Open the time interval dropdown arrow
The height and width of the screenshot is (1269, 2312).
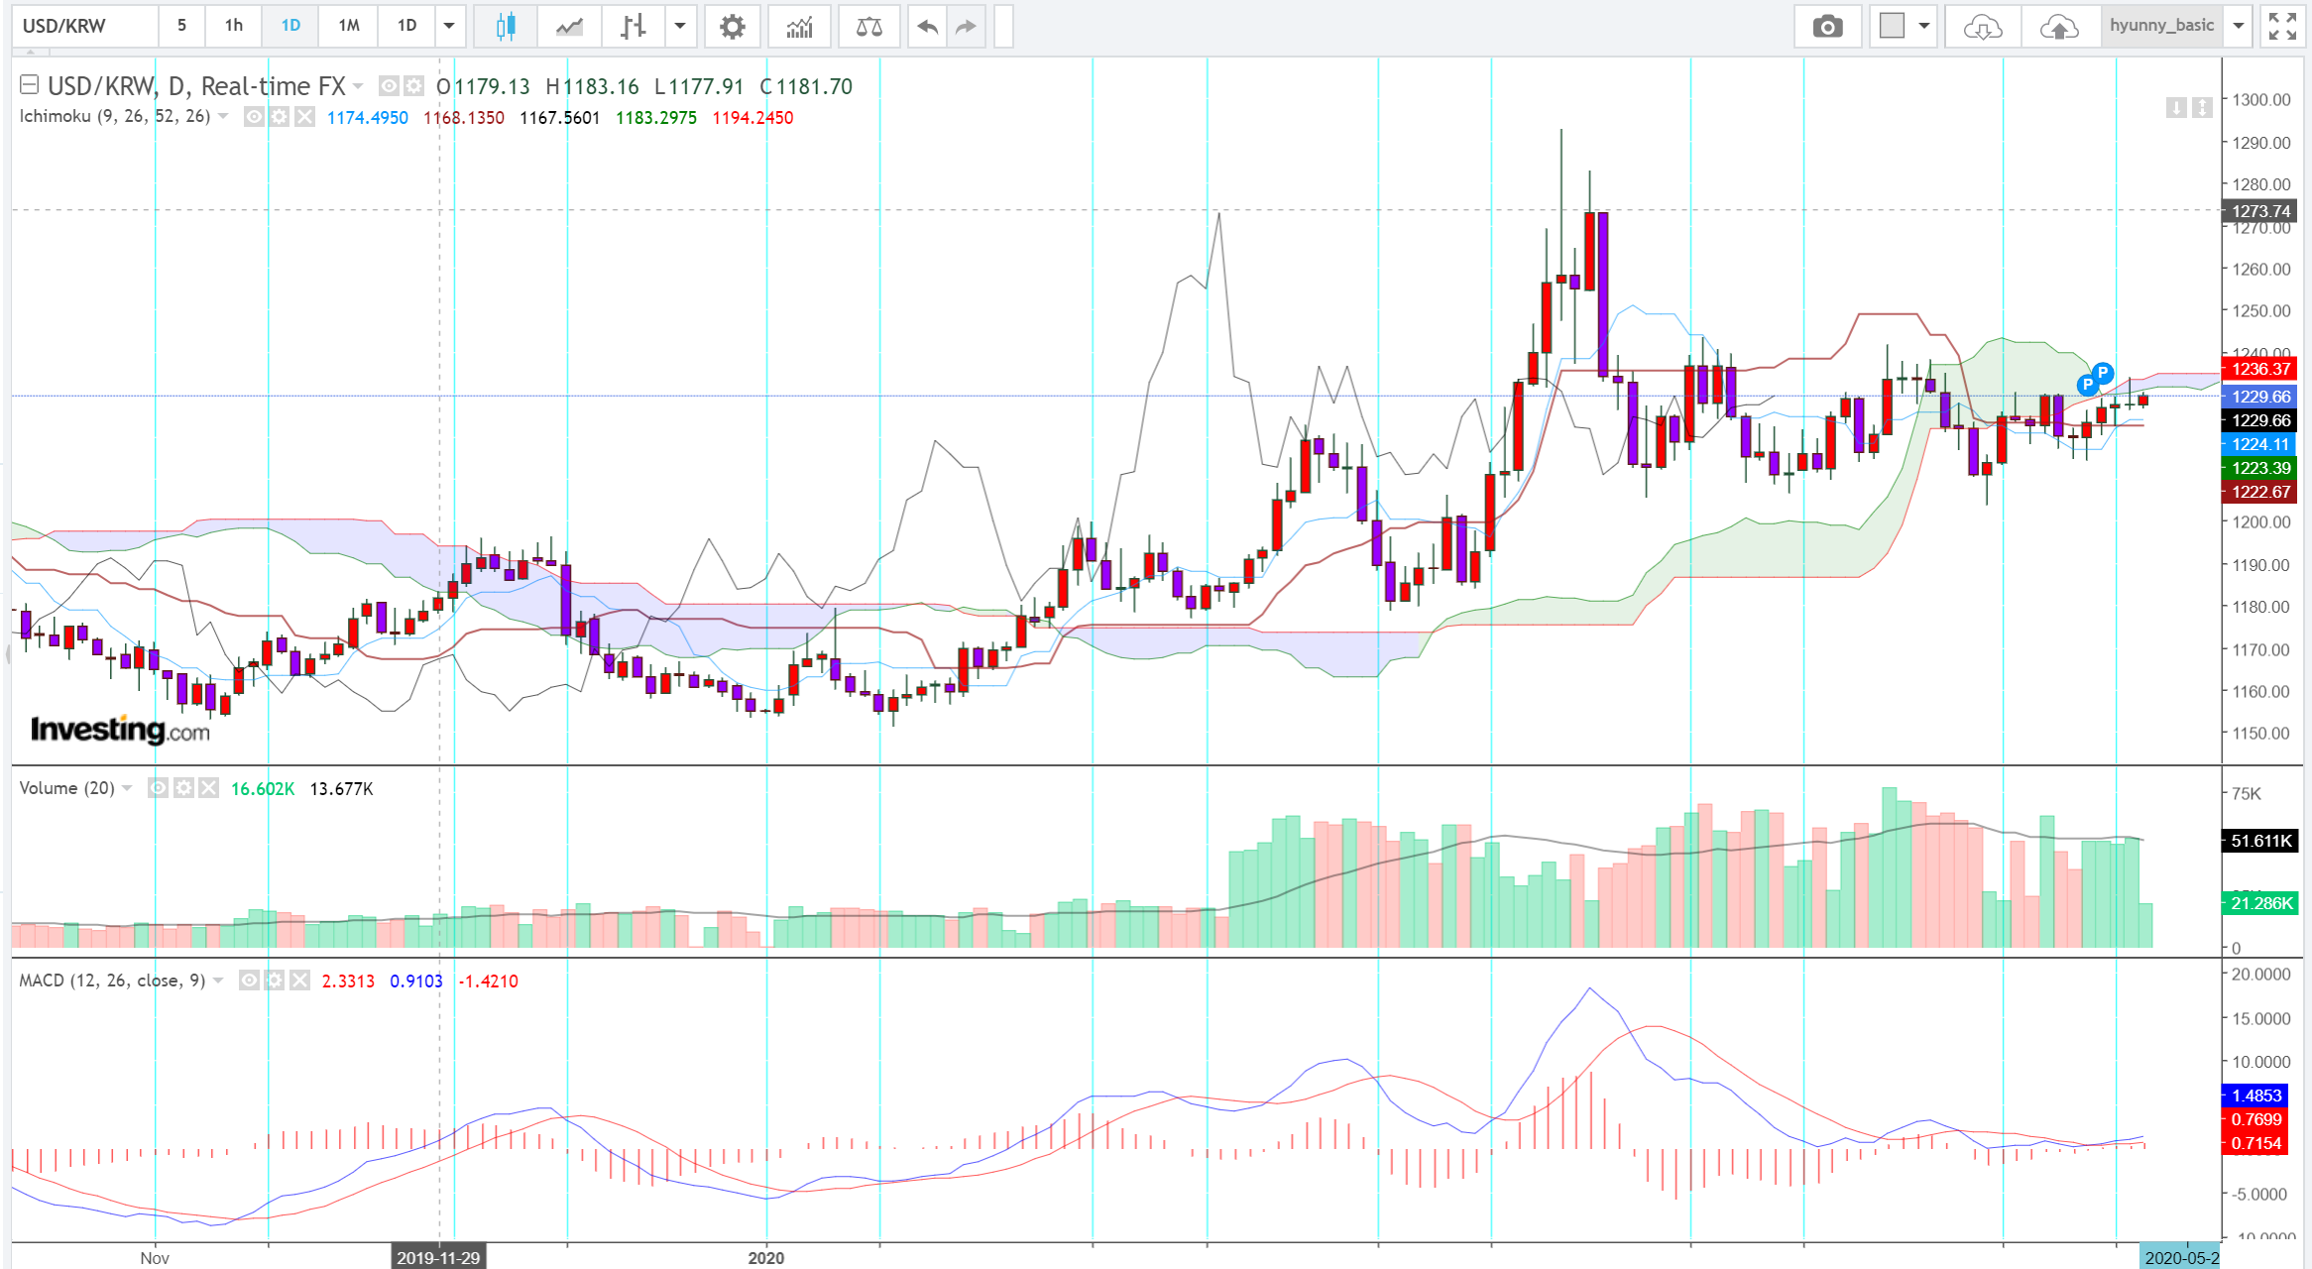(449, 26)
